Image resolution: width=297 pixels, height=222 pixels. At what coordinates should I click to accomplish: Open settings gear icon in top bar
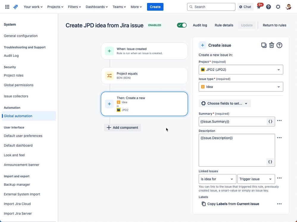coord(278,7)
